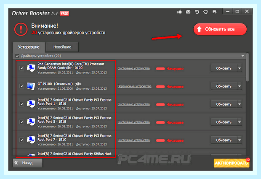Image resolution: width=261 pixels, height=179 pixels.
Task: Toggle the Драйверы устройств (20) checkbox
Action: click(x=17, y=56)
